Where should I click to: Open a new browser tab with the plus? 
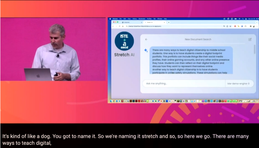(169, 22)
